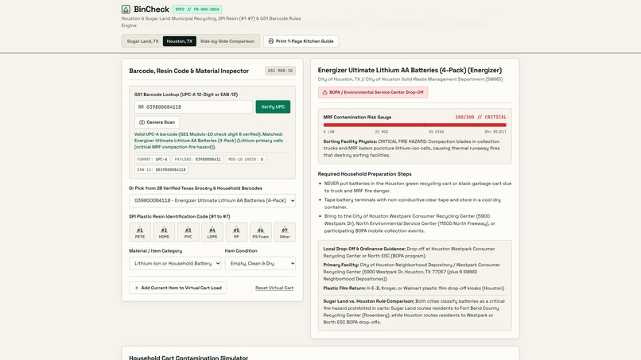Click the Barcode, Resin Code & Material Inspector title
Viewport: 641px width, 360px height.
click(x=188, y=71)
